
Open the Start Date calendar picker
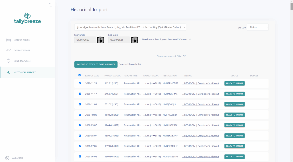[x=100, y=40]
